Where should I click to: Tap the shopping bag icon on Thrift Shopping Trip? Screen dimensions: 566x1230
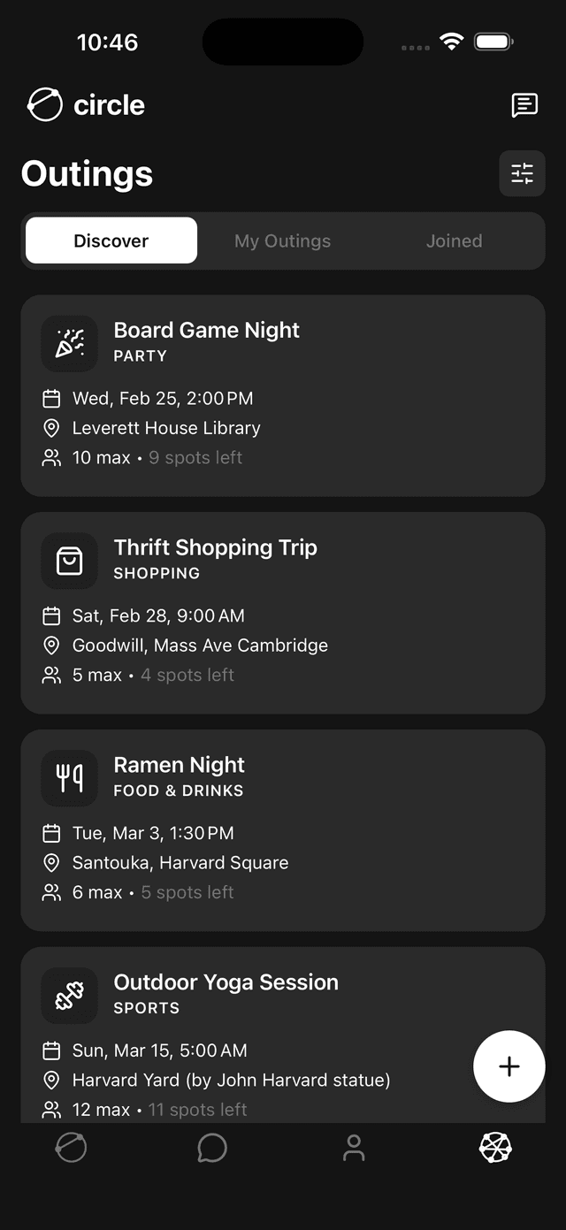[69, 561]
